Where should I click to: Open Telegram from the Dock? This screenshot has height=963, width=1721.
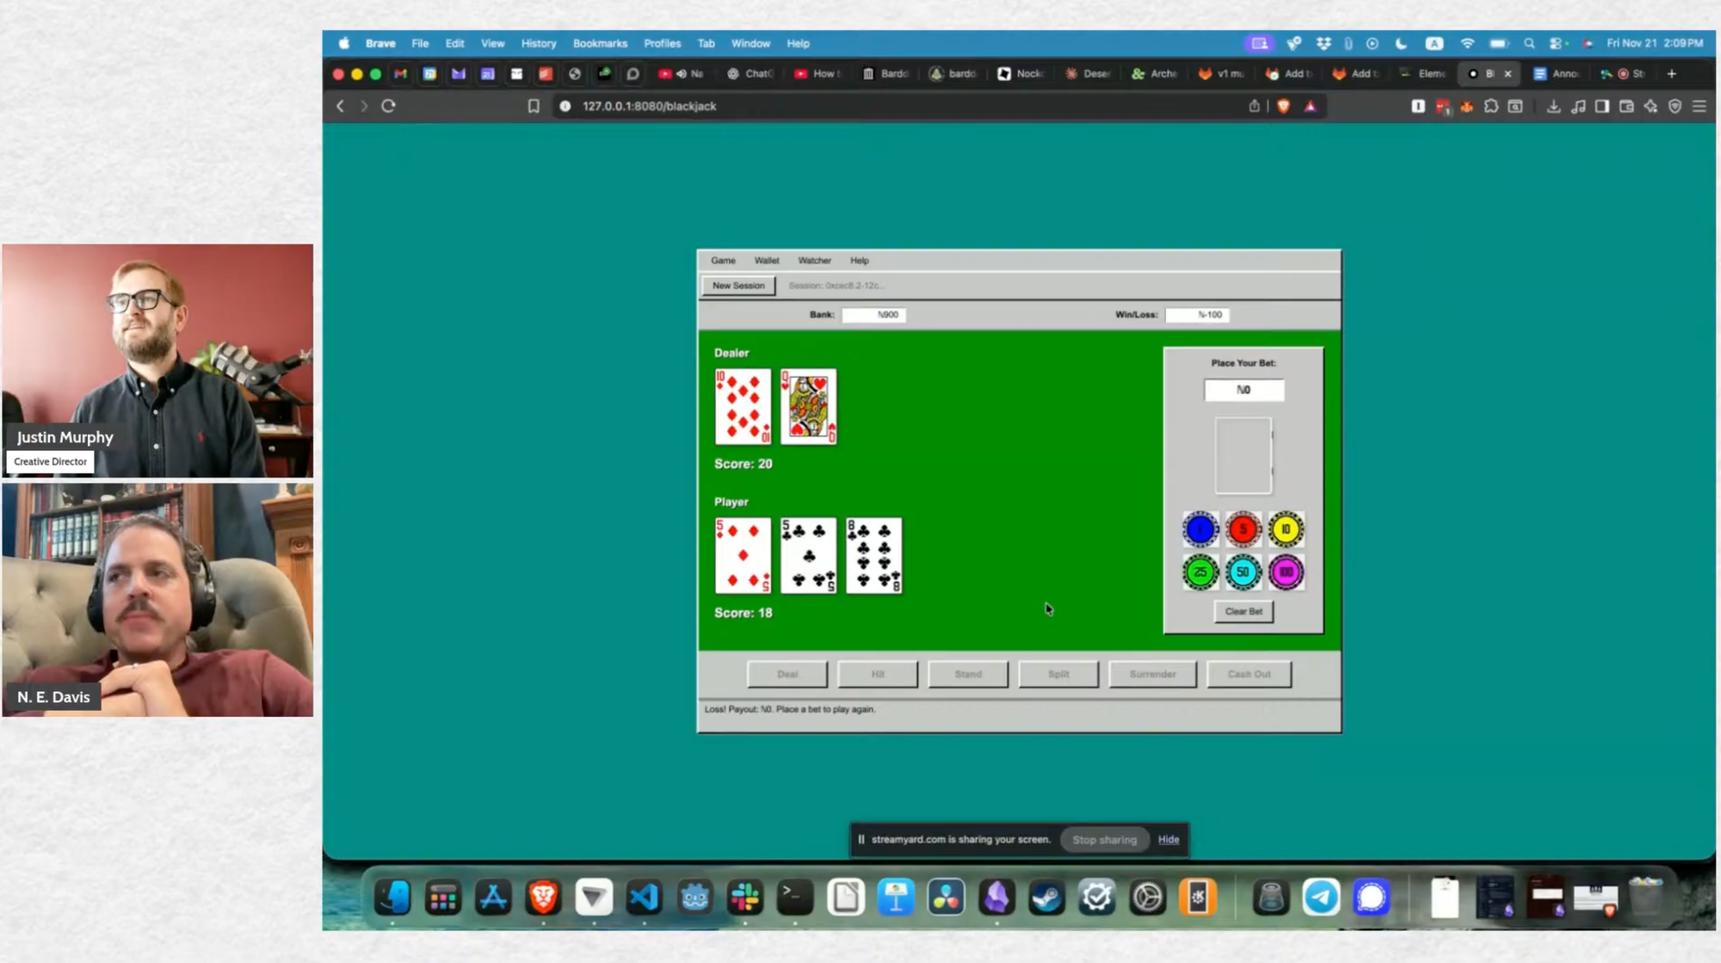pyautogui.click(x=1320, y=898)
